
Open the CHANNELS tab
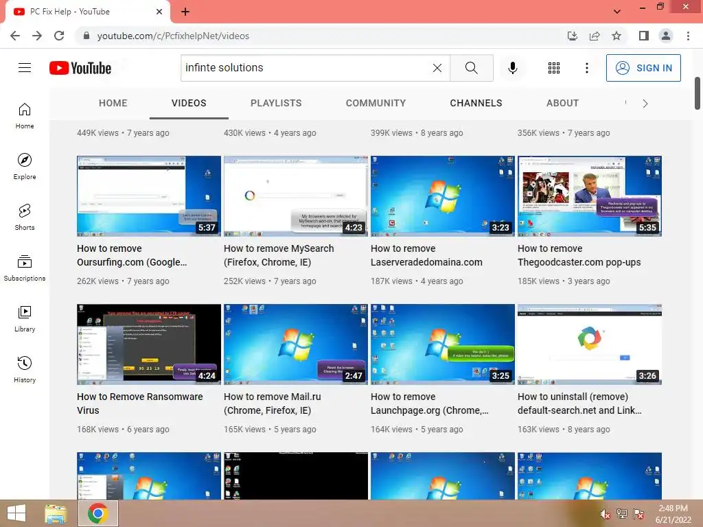[476, 103]
